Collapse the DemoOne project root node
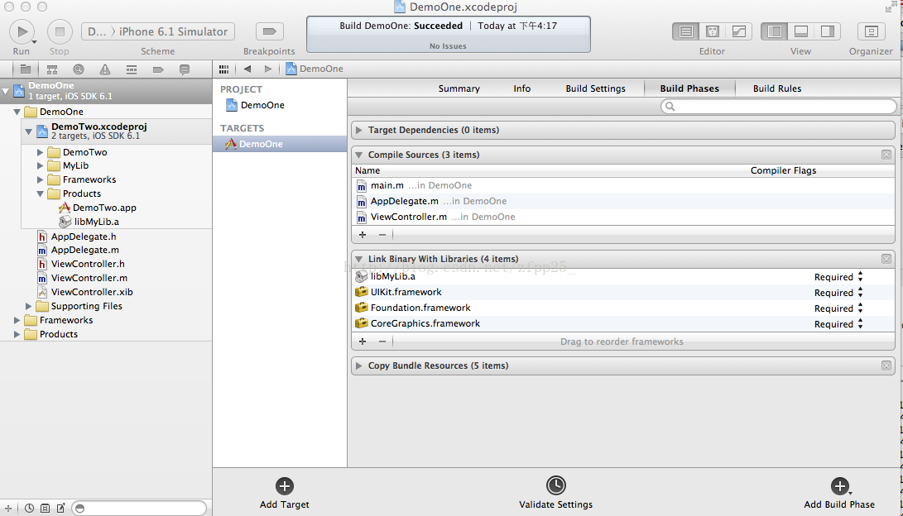 6,91
